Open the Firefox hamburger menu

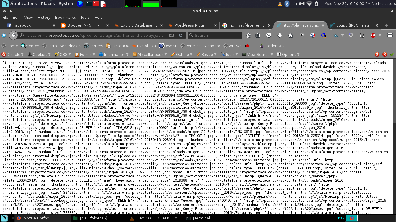click(x=390, y=35)
